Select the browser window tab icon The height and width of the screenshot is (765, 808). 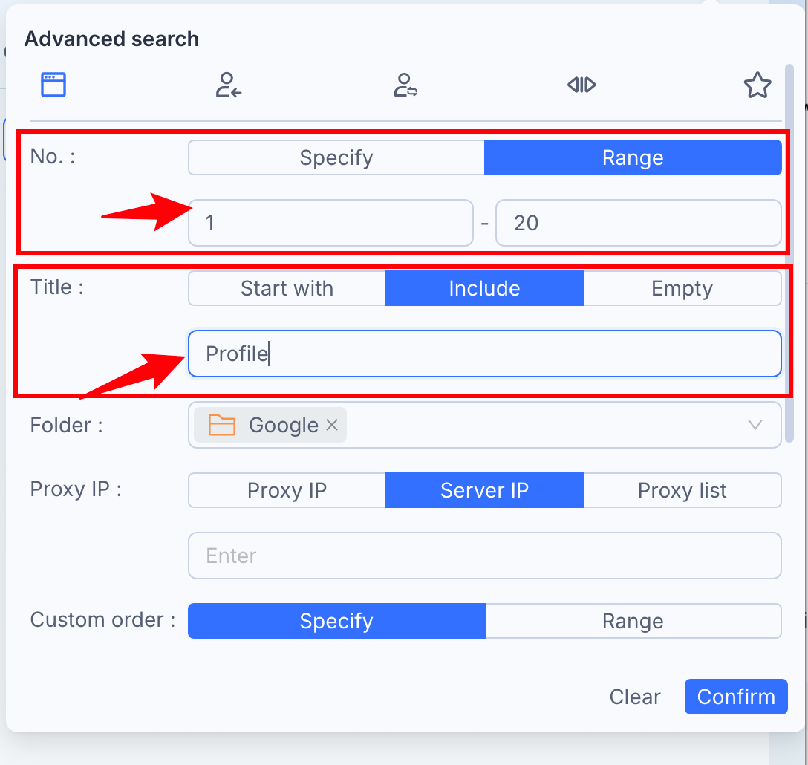point(53,85)
